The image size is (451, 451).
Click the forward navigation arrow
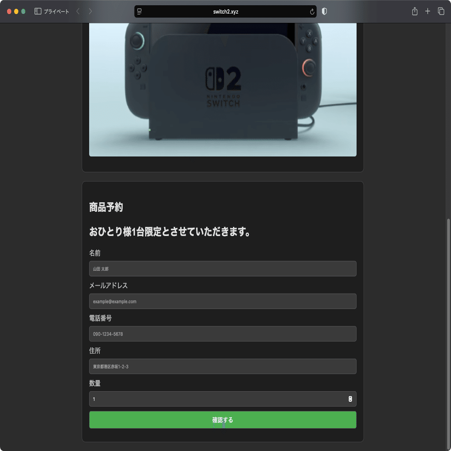click(x=90, y=11)
